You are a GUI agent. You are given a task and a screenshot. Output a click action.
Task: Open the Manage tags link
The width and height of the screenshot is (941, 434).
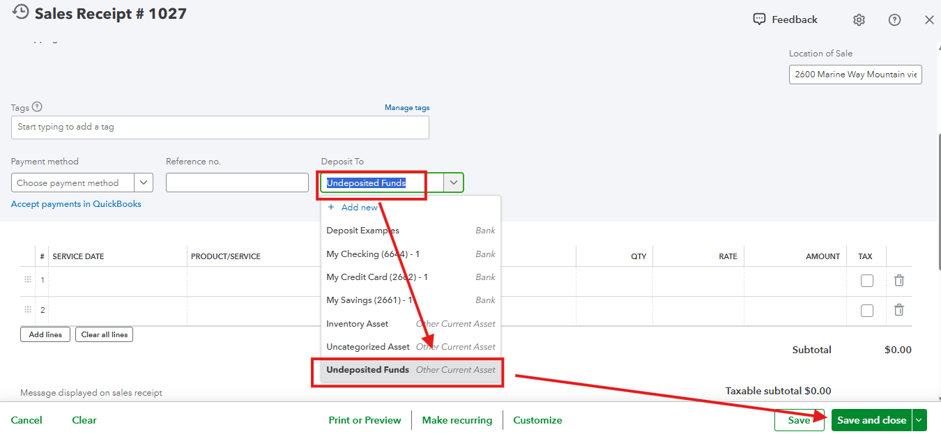pos(407,108)
